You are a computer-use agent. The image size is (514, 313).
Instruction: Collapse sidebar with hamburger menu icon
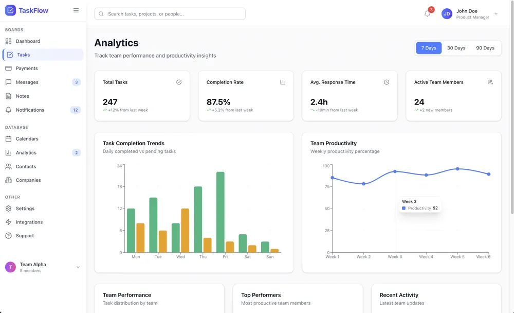76,10
